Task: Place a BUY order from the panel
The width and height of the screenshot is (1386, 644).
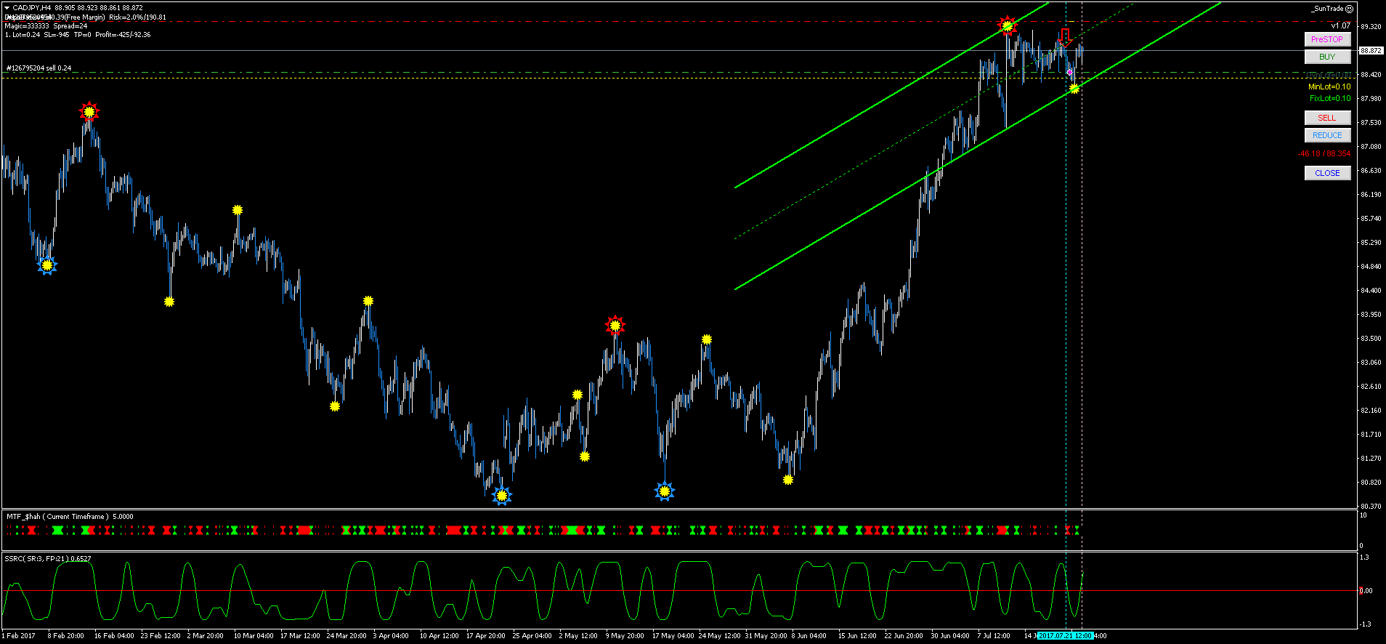Action: pyautogui.click(x=1327, y=57)
